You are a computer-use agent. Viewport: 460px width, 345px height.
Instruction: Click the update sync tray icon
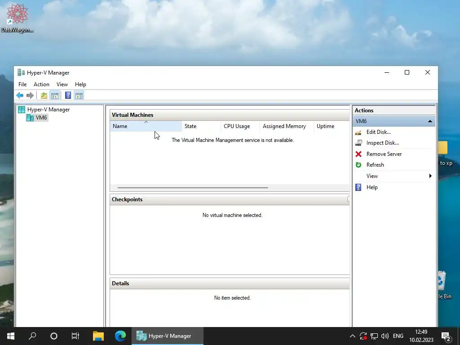coord(363,336)
